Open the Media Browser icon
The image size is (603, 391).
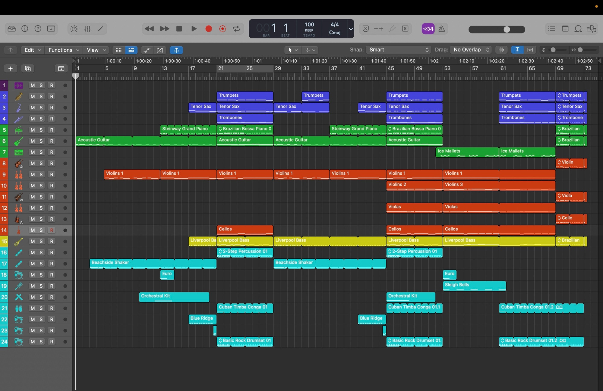click(591, 29)
